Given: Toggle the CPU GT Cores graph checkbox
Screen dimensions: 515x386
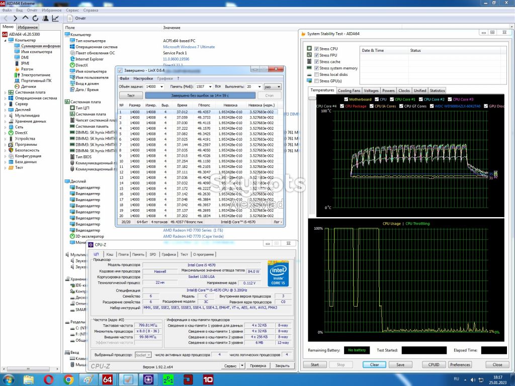Looking at the screenshot, I should 401,106.
